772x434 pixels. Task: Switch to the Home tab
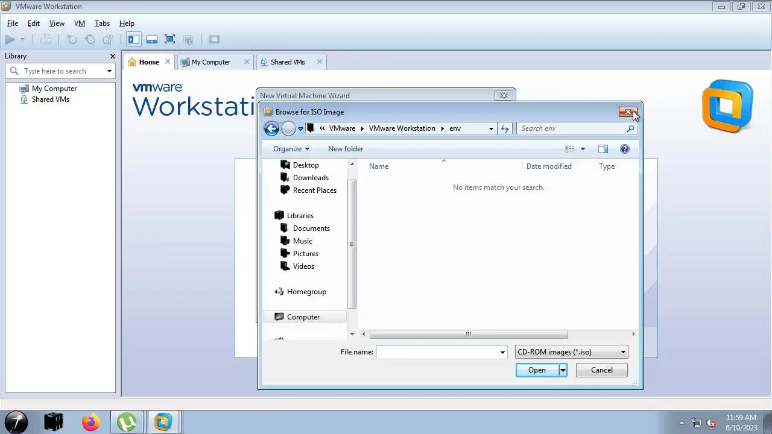[x=149, y=62]
